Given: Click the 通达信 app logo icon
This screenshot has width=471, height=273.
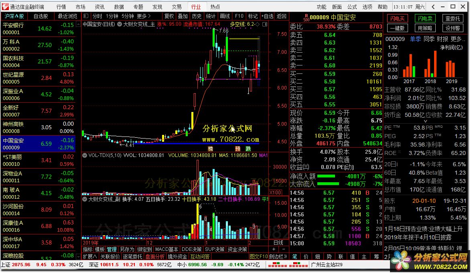Looking at the screenshot, I should (5, 6).
